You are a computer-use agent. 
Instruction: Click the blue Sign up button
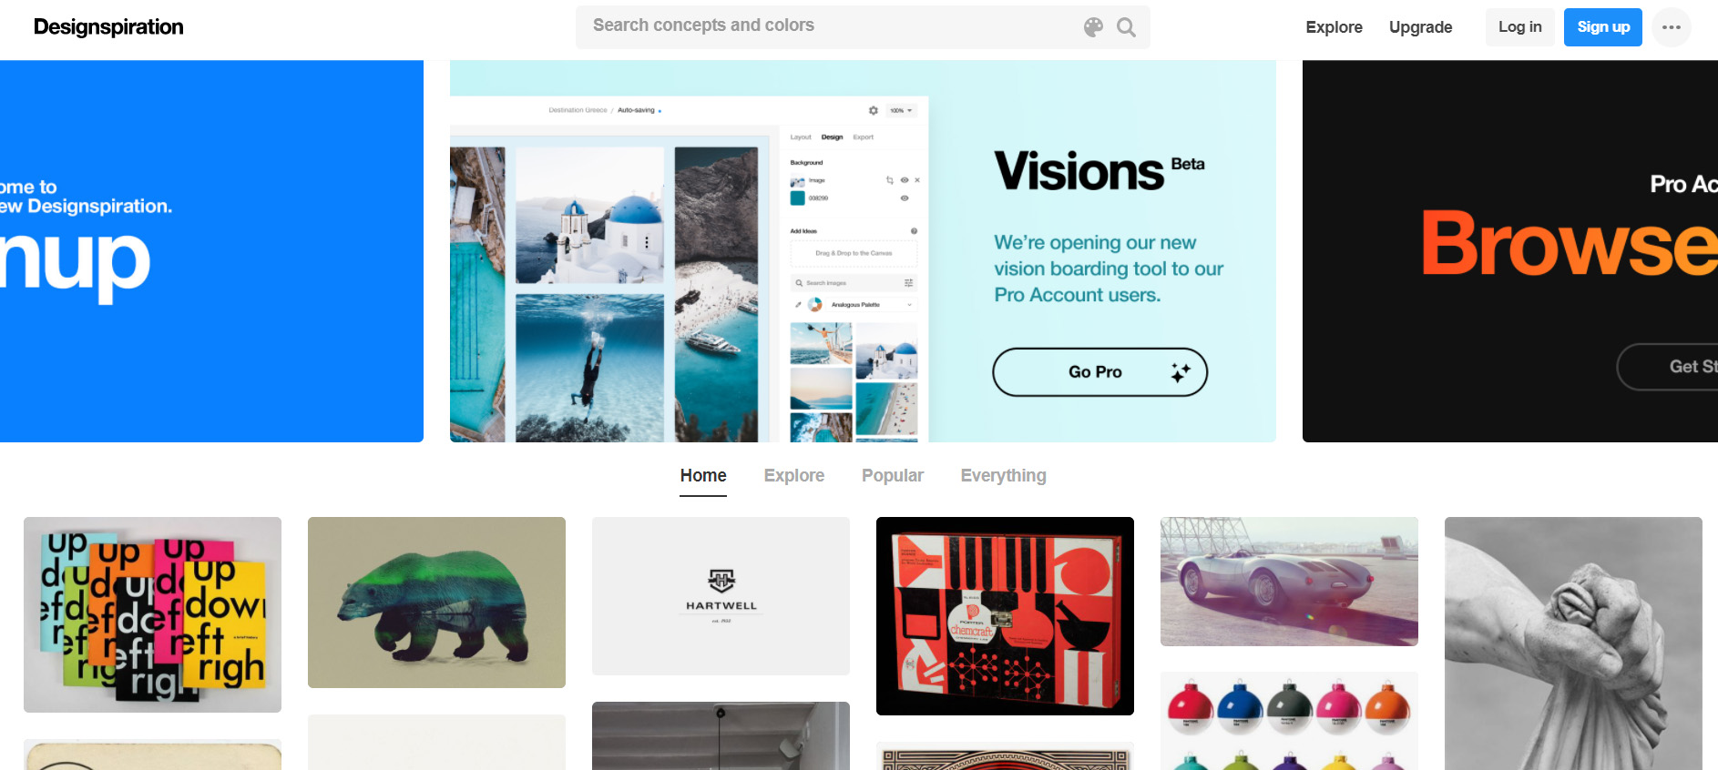point(1603,27)
